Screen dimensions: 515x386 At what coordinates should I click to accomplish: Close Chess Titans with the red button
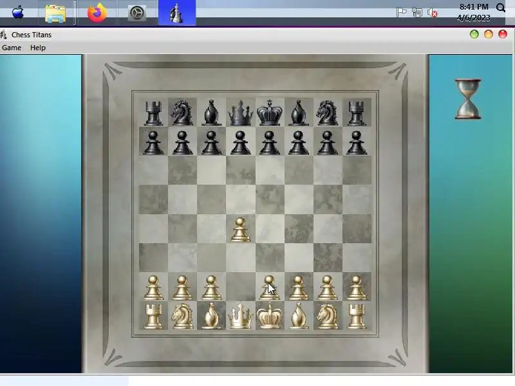click(x=503, y=34)
